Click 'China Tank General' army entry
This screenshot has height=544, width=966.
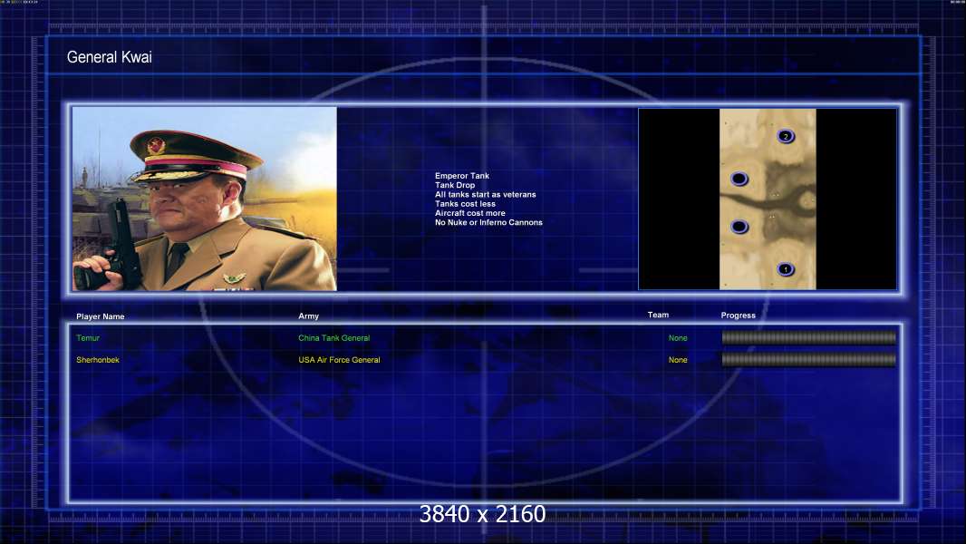(333, 337)
